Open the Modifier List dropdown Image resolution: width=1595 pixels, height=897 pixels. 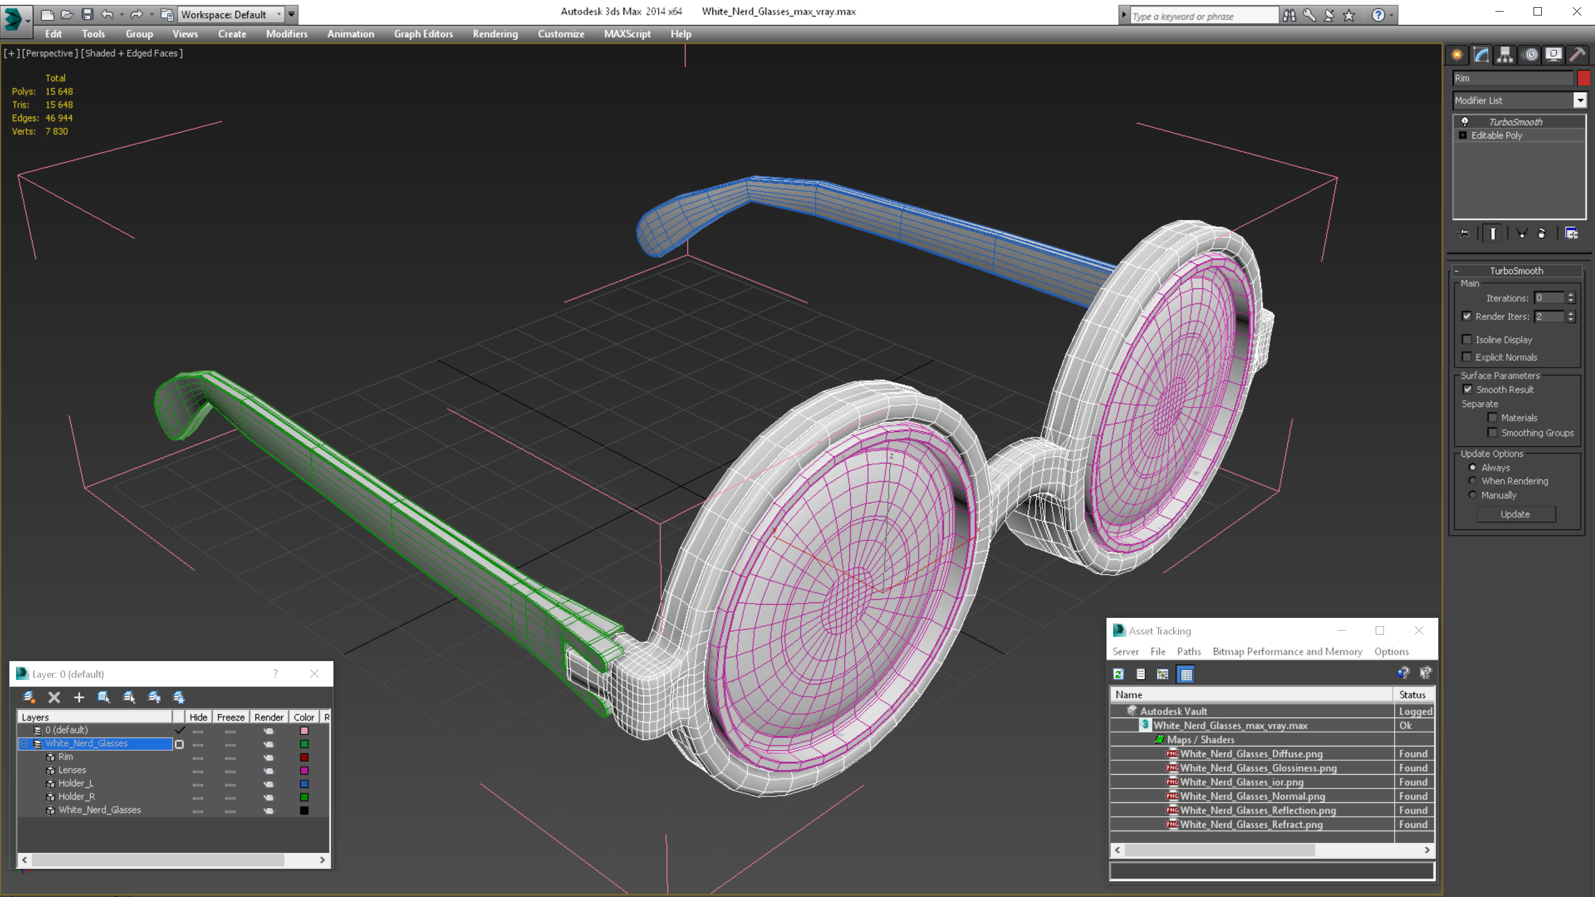pos(1580,100)
